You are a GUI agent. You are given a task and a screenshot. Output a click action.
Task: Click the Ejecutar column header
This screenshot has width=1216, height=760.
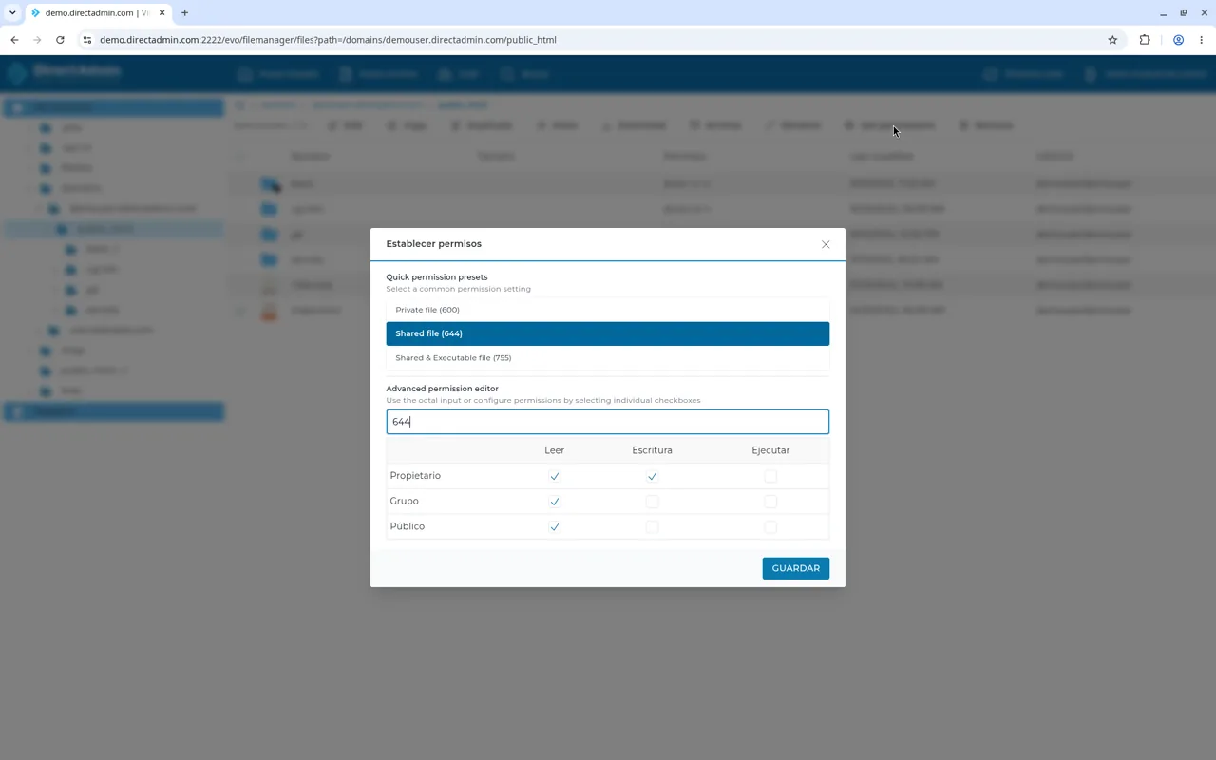(x=770, y=450)
